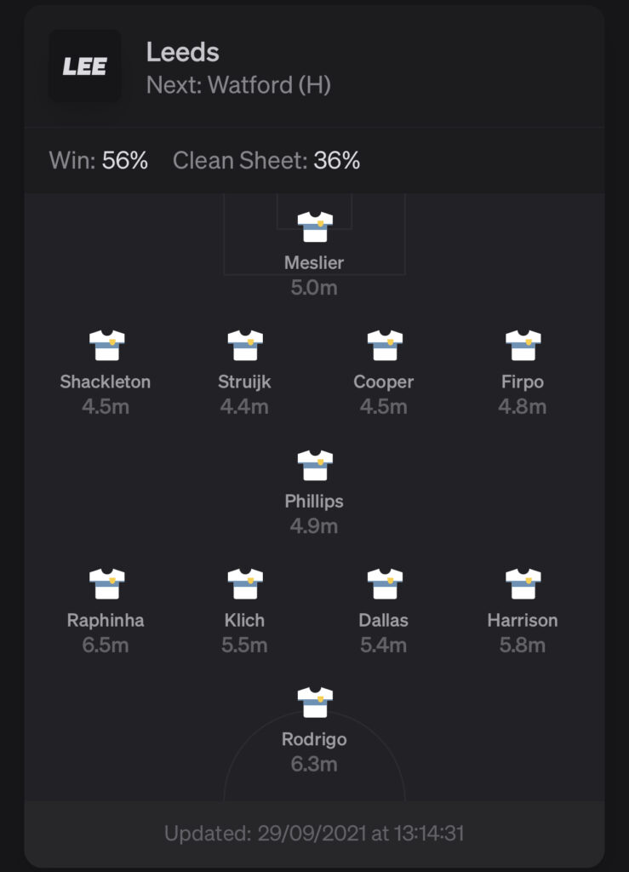The height and width of the screenshot is (872, 629).
Task: Click Phillips' shirt icon
Action: (315, 465)
